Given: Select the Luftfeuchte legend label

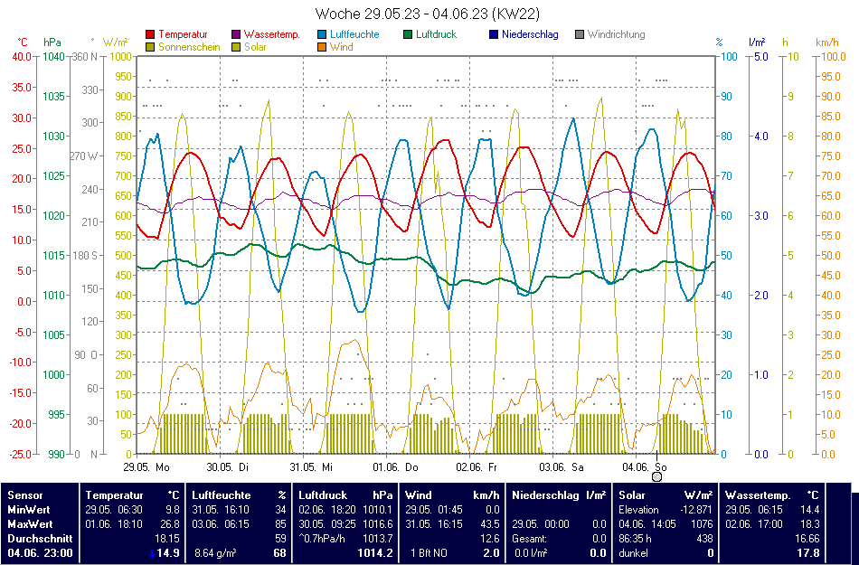Looking at the screenshot, I should tap(354, 34).
